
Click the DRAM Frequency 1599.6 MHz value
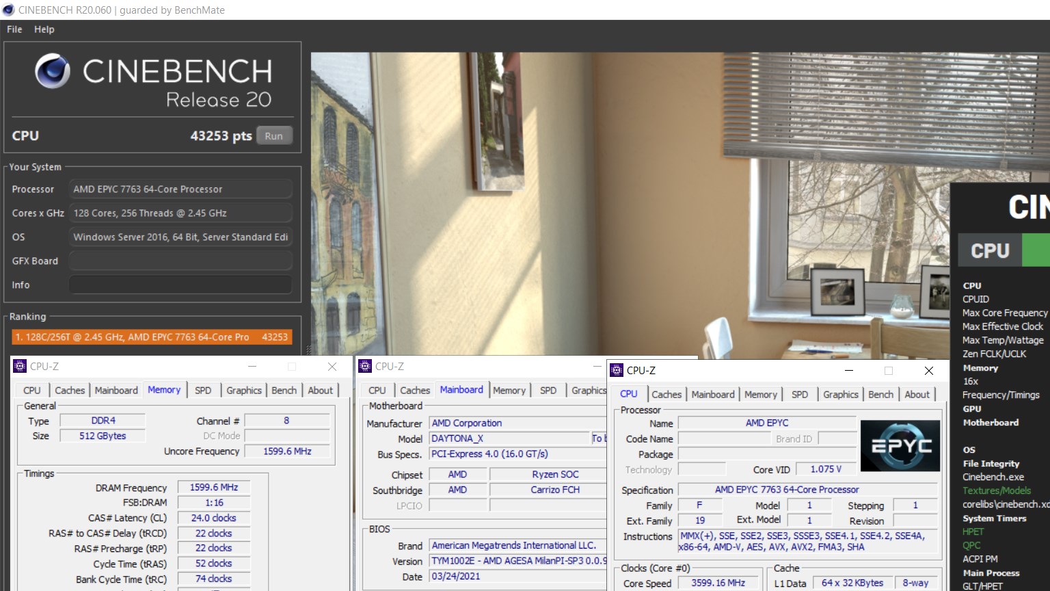214,488
